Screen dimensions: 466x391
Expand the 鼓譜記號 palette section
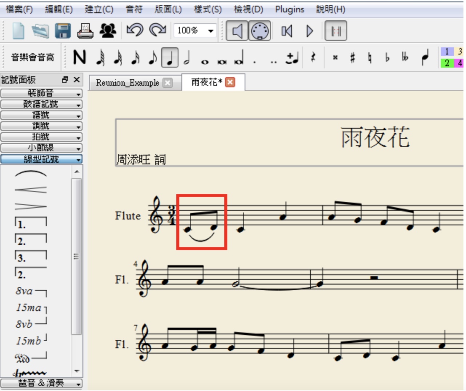click(x=41, y=104)
